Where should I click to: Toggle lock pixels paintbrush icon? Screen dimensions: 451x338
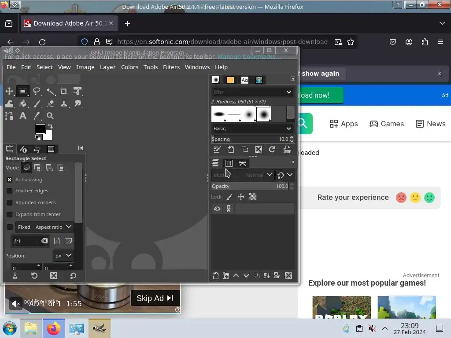229,197
